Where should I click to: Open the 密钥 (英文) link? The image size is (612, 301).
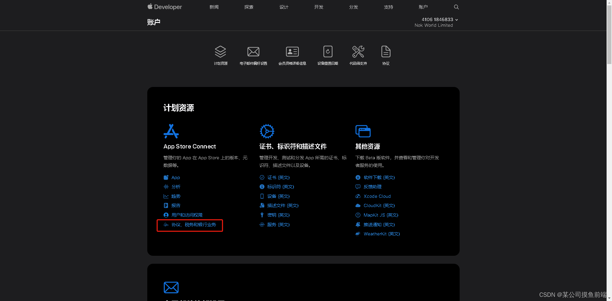279,215
